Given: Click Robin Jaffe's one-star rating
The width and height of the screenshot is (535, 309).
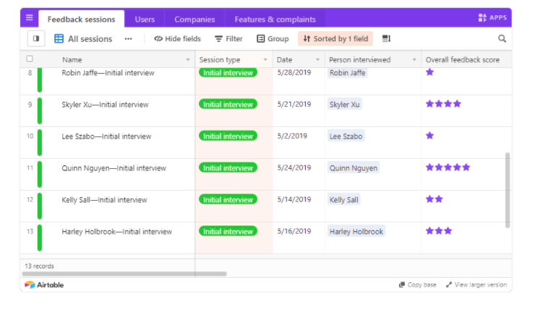Looking at the screenshot, I should click(x=429, y=72).
